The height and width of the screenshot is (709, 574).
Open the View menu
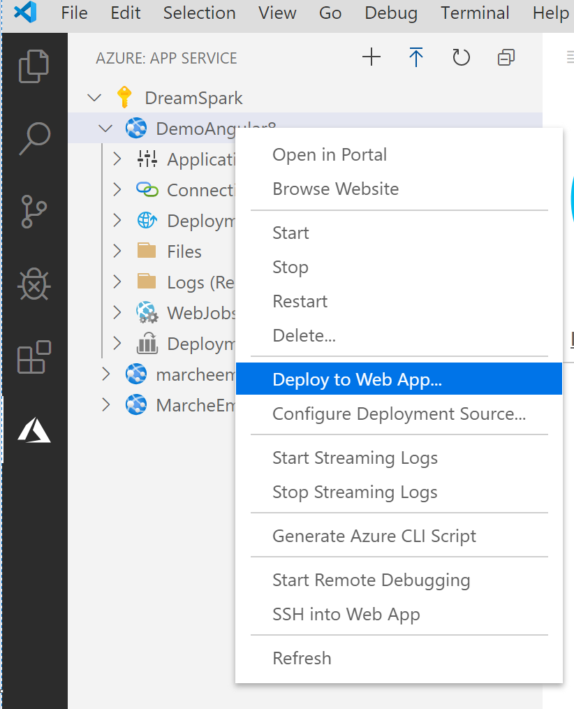[277, 13]
